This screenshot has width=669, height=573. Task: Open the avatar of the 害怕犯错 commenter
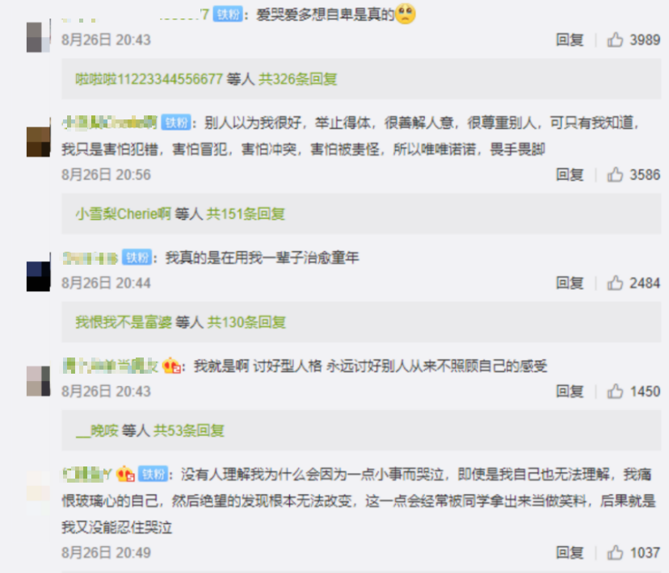[39, 141]
